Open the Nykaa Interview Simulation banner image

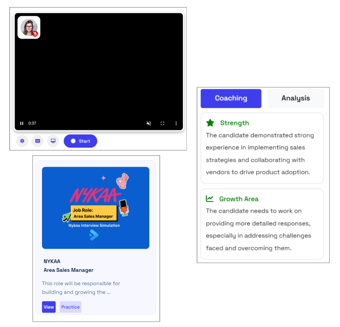(96, 208)
